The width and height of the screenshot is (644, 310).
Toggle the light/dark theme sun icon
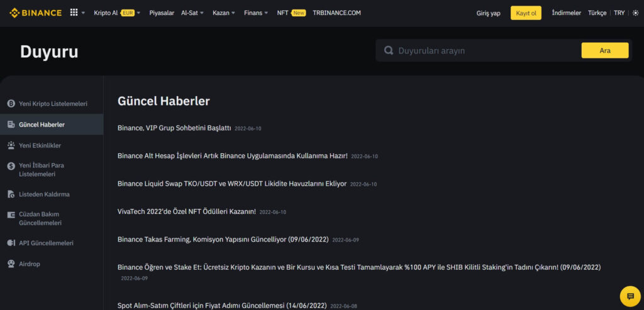[x=636, y=13]
